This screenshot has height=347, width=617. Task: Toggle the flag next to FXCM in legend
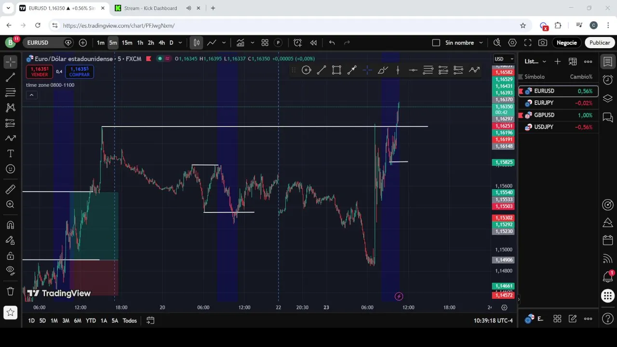click(x=148, y=59)
